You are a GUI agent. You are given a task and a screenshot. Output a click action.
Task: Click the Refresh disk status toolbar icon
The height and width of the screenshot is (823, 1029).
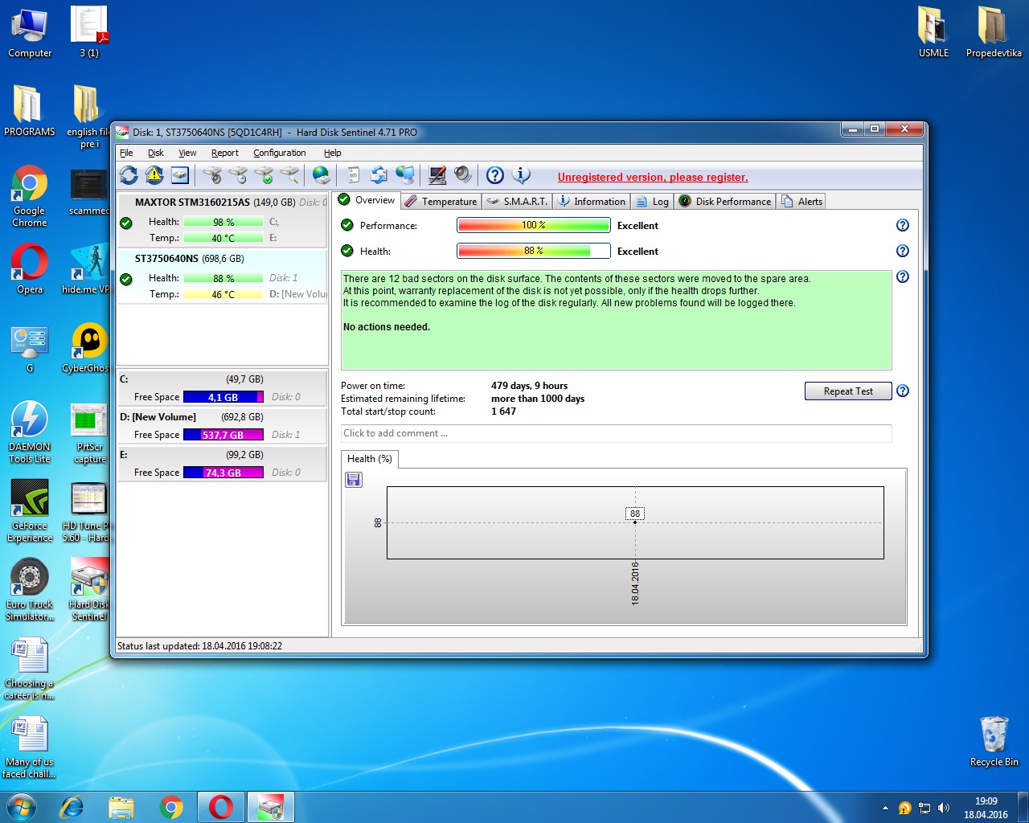coord(129,175)
